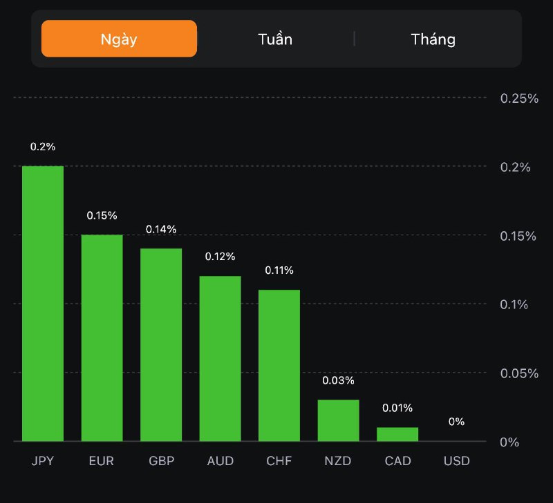Select the EUR label on the x-axis

point(102,461)
